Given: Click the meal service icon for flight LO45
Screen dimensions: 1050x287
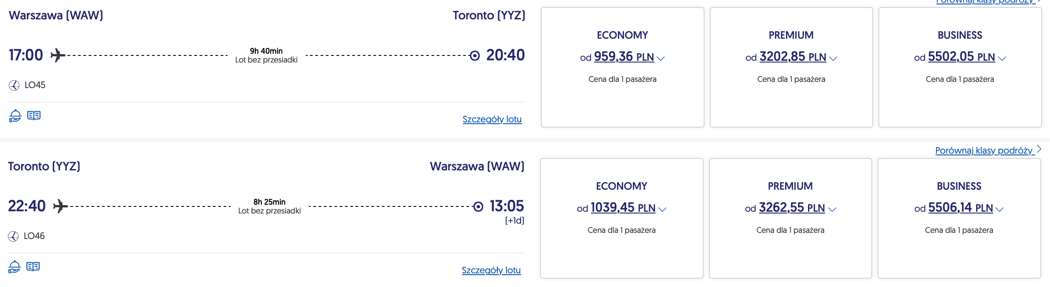Looking at the screenshot, I should 15,116.
